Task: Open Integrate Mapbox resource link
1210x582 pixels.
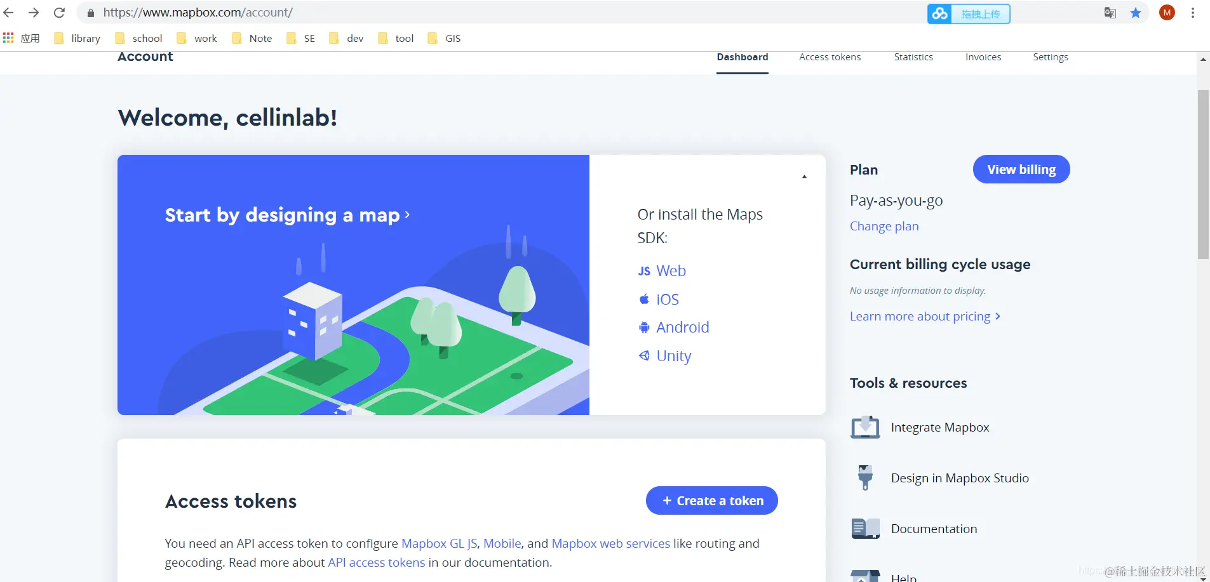Action: (940, 427)
